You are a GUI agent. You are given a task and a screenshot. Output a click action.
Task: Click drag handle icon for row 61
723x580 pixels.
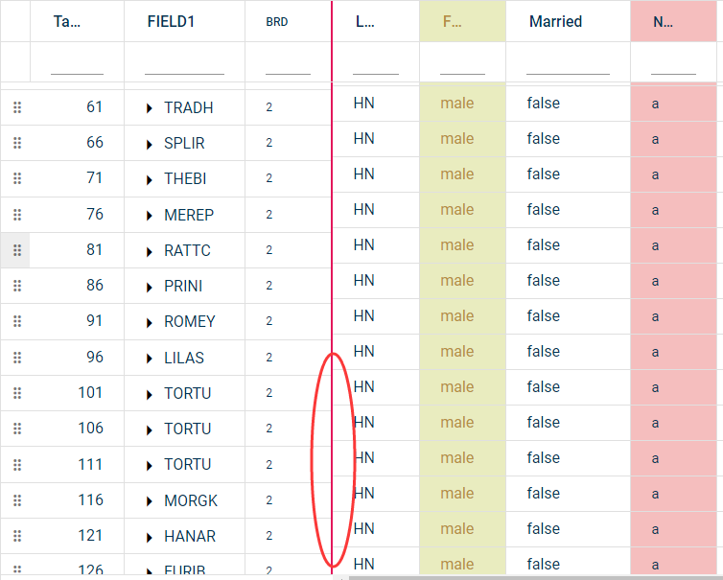coord(16,107)
